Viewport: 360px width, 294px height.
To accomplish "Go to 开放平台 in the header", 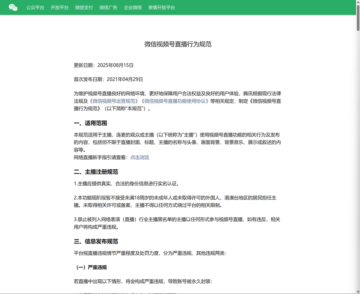I will [60, 8].
